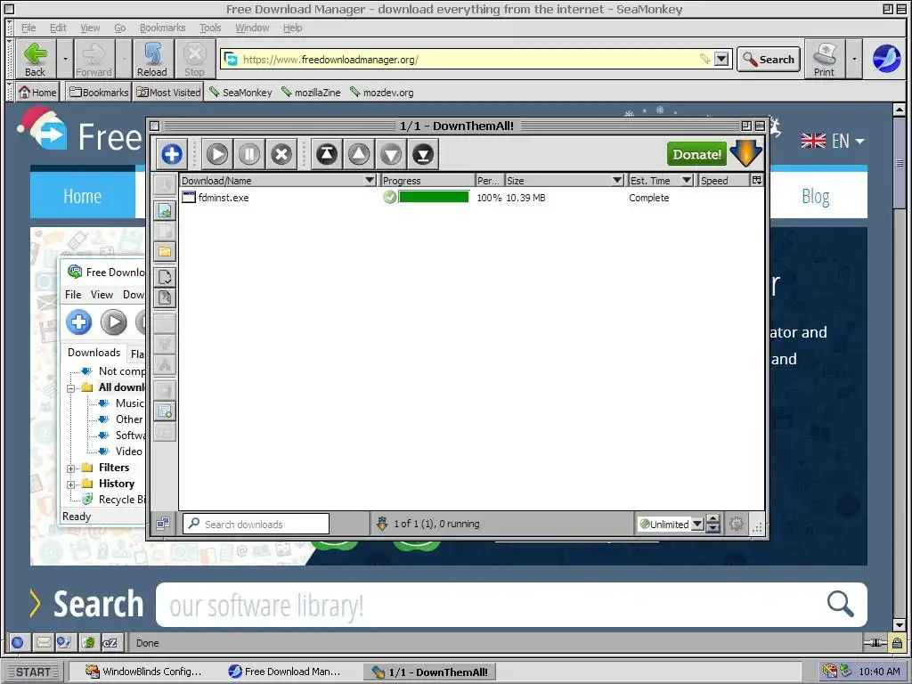Open the Unlimited speed limit dropdown
912x684 pixels.
click(x=696, y=524)
